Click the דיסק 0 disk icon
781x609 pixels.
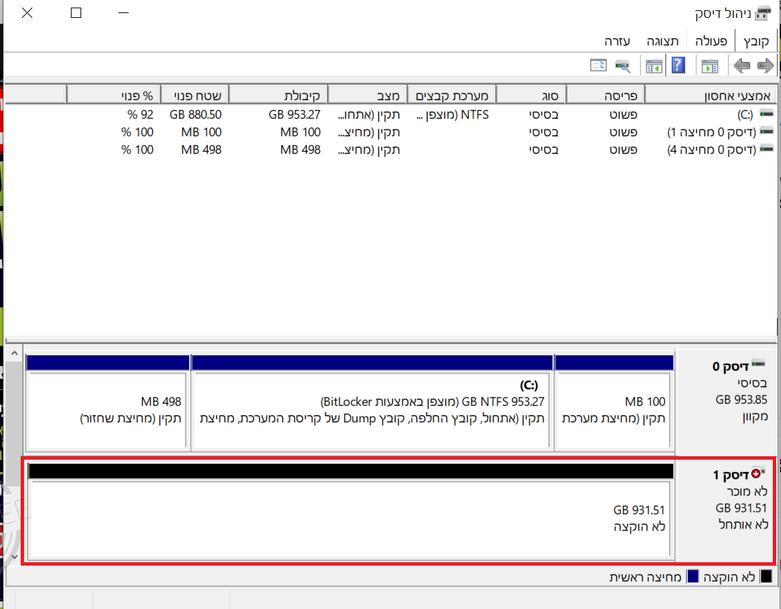[x=758, y=364]
